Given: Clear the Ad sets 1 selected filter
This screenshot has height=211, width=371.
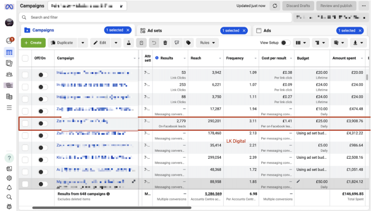Looking at the screenshot, I should coord(244,31).
